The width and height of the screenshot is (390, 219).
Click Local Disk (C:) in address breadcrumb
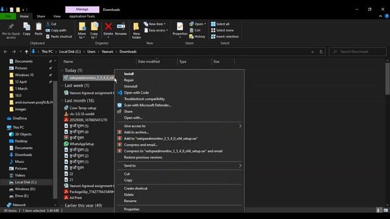click(70, 52)
